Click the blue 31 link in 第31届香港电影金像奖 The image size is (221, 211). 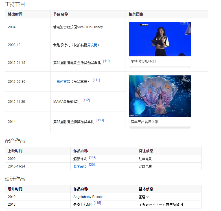59,63
